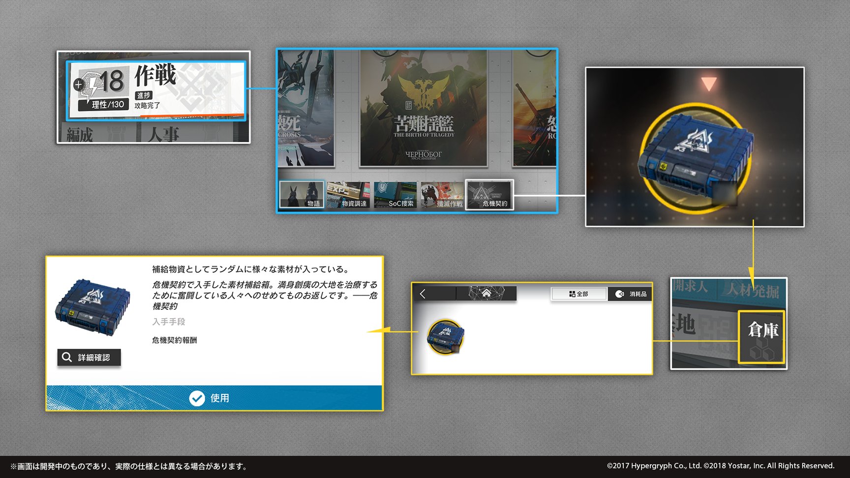Screen dimensions: 850x478
Task: Open the 人事 personnel menu
Action: coord(163,133)
